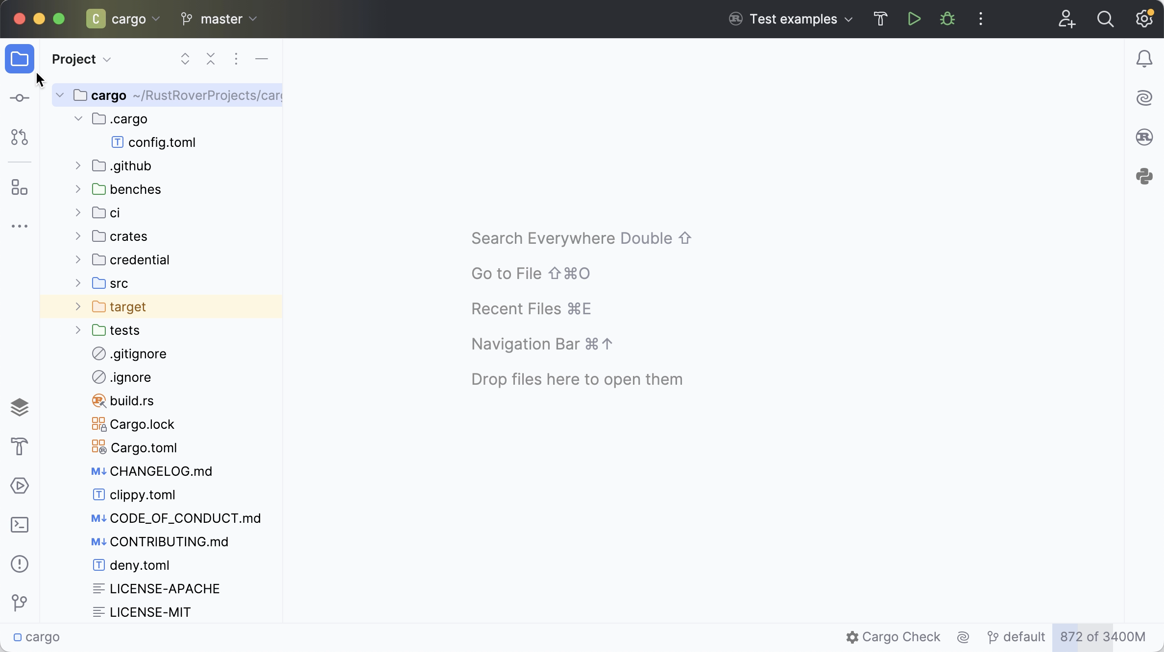Hide the Project panel

coord(262,59)
